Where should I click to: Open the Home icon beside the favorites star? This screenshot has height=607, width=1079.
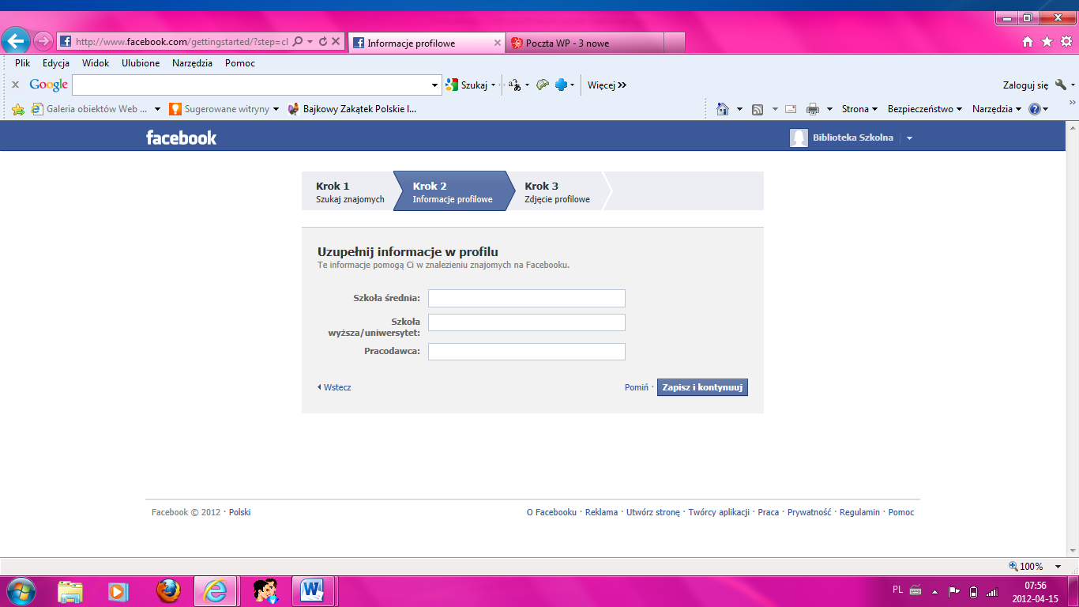(x=1028, y=41)
